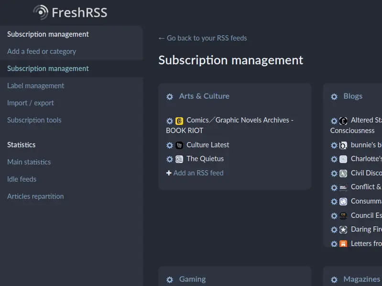Open The Quietus feed link
The height and width of the screenshot is (286, 382).
point(205,159)
